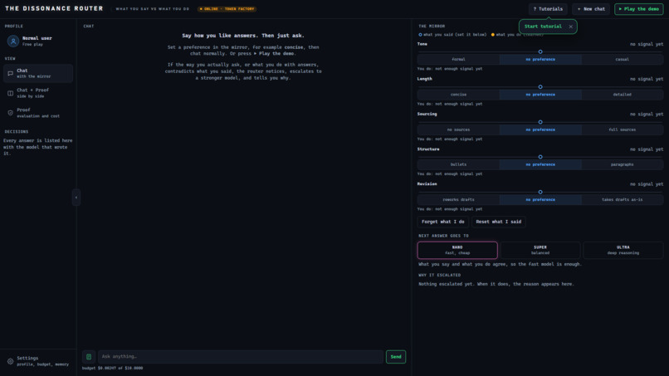Set Sourcing preference to no sources
The width and height of the screenshot is (669, 376).
458,129
